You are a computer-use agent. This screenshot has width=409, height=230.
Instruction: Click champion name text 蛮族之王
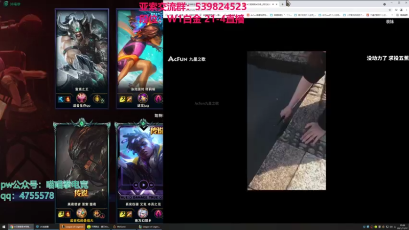(x=82, y=89)
